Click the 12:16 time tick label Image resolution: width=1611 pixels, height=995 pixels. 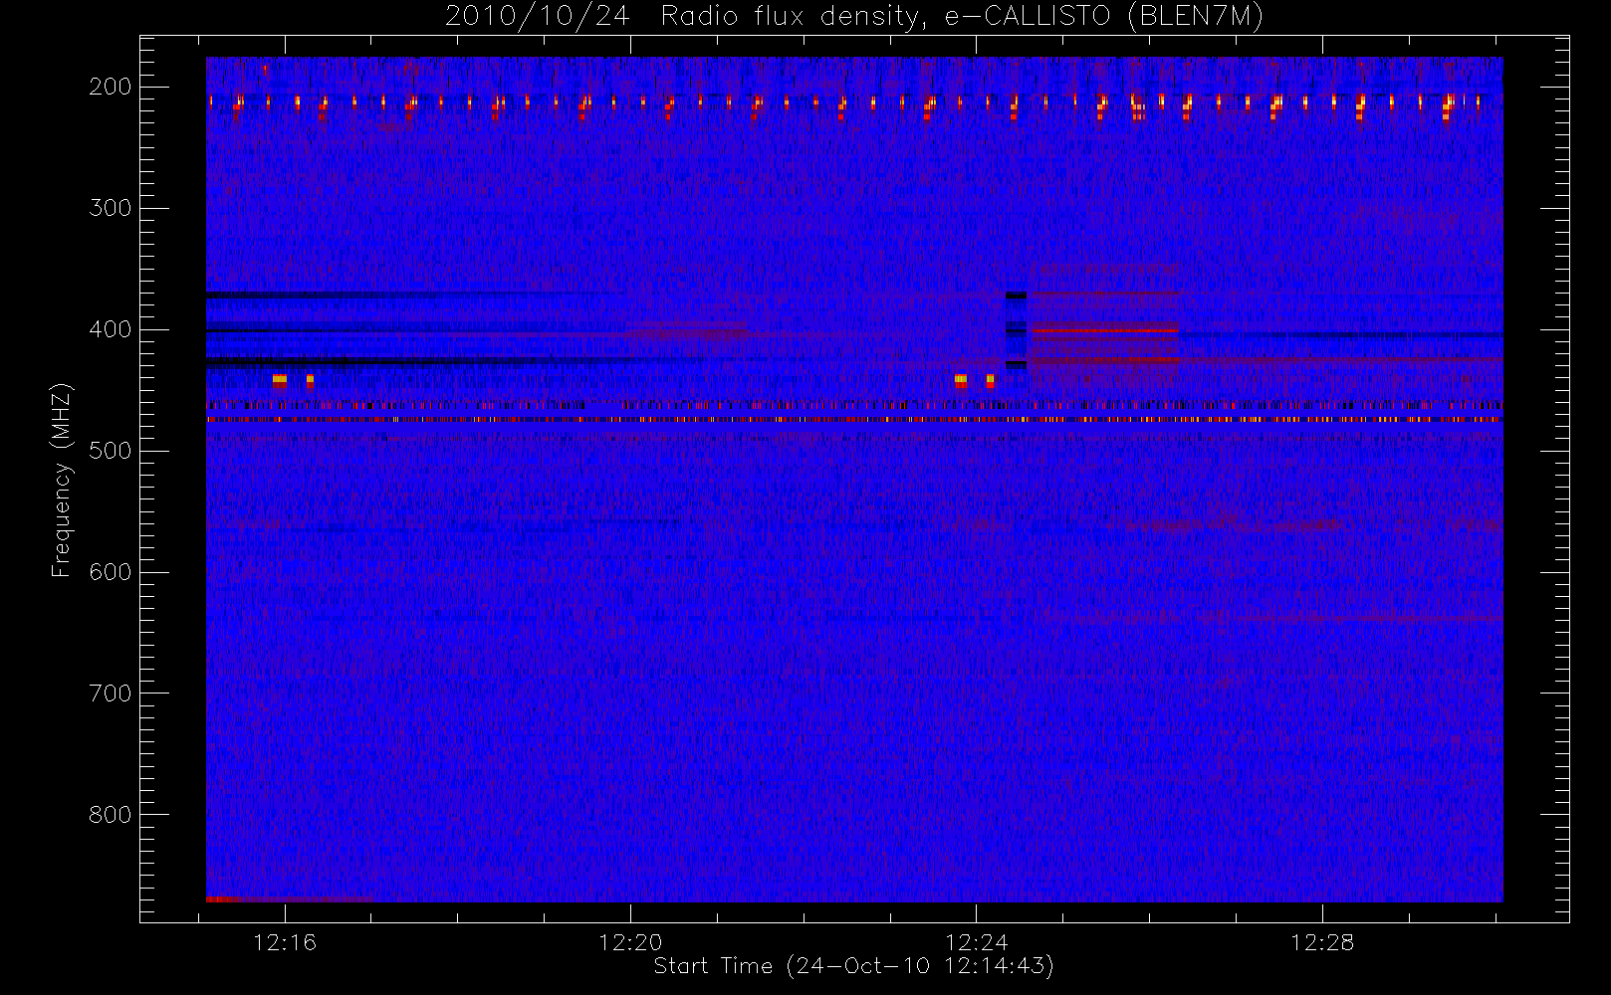(x=285, y=942)
